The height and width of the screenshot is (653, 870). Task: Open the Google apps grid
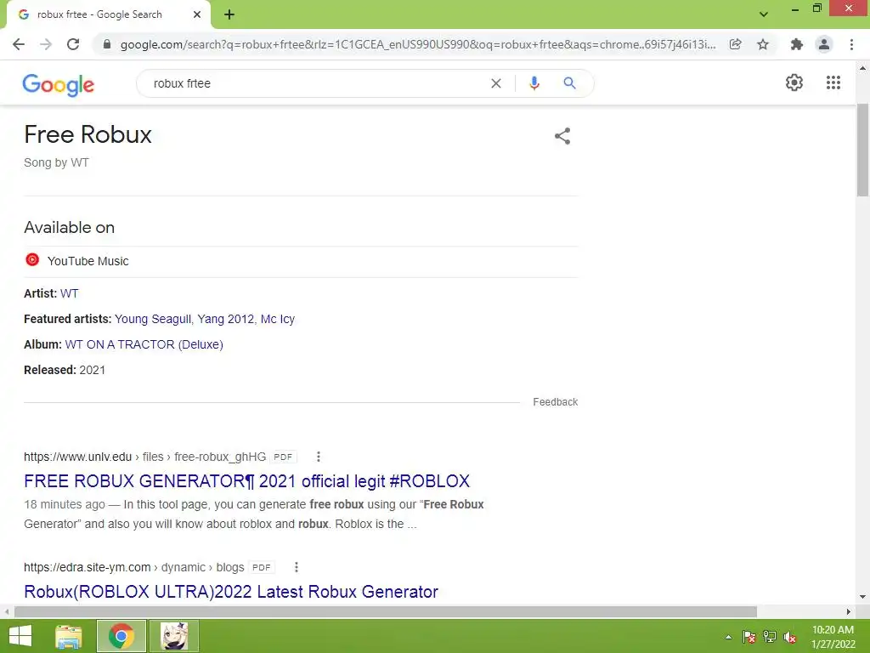(x=833, y=82)
